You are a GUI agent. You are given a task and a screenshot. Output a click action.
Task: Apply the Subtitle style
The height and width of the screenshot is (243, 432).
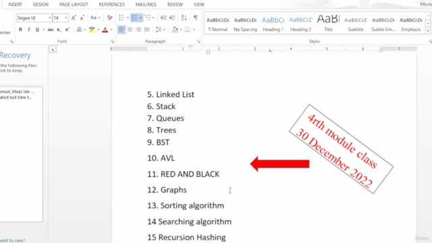356,24
